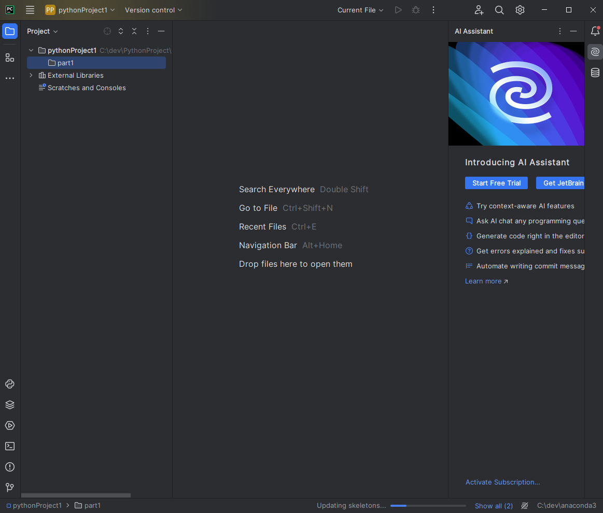Click Project panel horizontal scrollbar
The image size is (603, 513).
(76, 495)
